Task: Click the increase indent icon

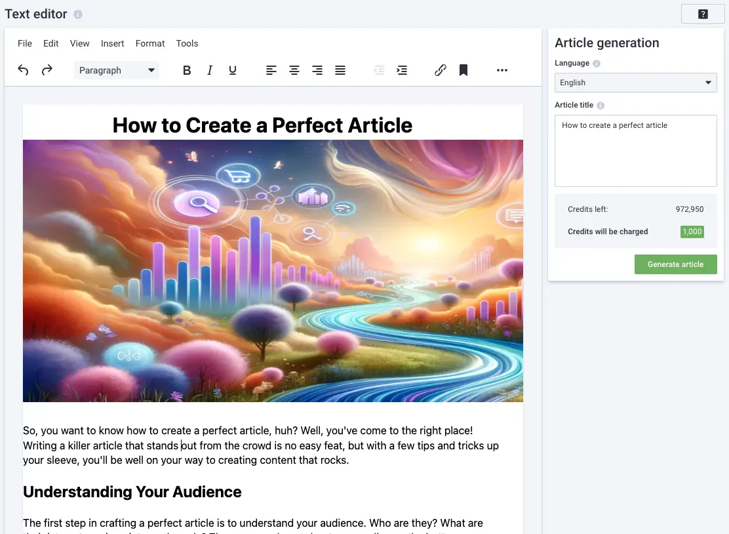Action: tap(402, 70)
